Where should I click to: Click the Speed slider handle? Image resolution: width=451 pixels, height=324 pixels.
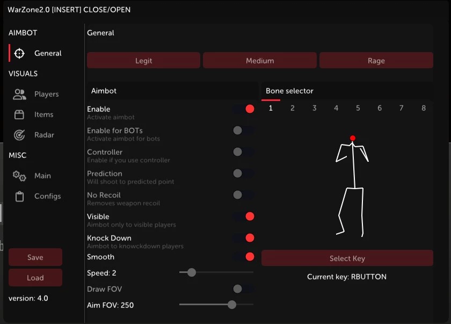point(192,272)
